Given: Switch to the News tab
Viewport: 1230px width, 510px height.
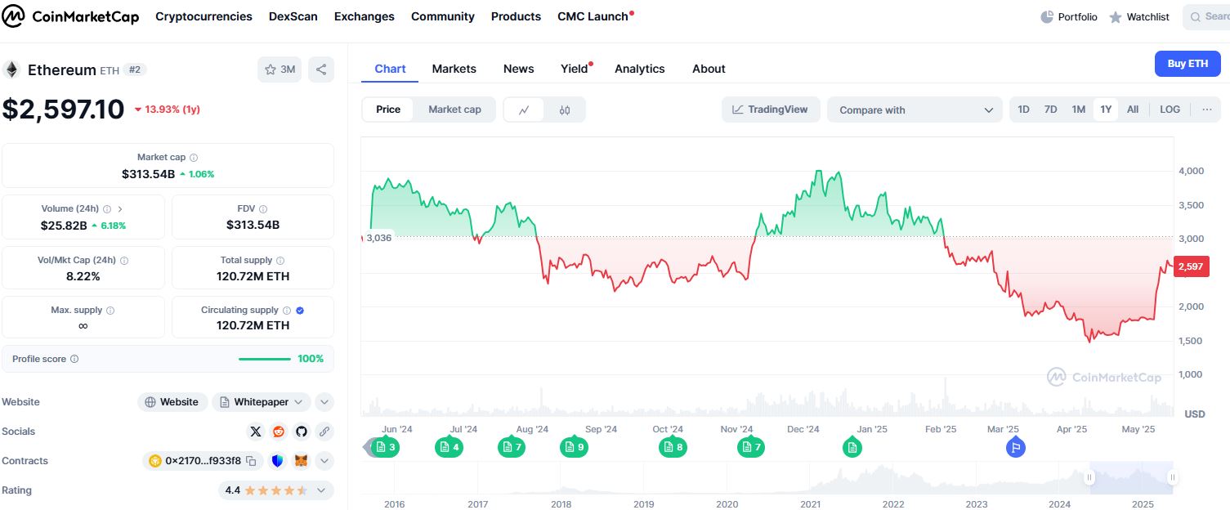Looking at the screenshot, I should tap(519, 69).
